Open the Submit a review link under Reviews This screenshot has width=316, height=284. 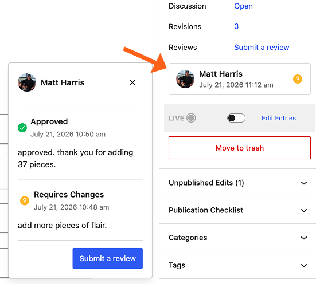(262, 48)
